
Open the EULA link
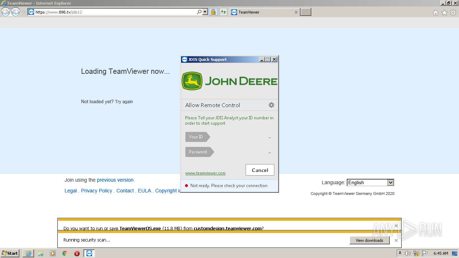pyautogui.click(x=145, y=191)
